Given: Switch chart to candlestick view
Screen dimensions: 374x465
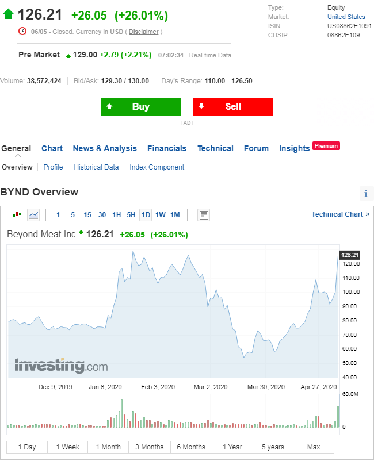Looking at the screenshot, I should coord(17,215).
